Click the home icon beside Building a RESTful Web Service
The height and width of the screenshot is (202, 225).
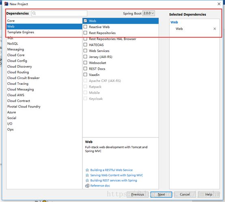tap(87, 170)
